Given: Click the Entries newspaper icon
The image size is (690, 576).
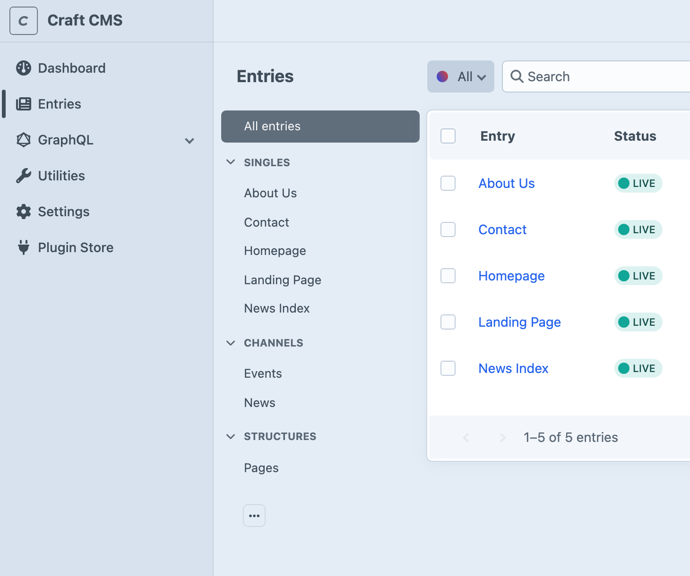Looking at the screenshot, I should click(x=24, y=104).
